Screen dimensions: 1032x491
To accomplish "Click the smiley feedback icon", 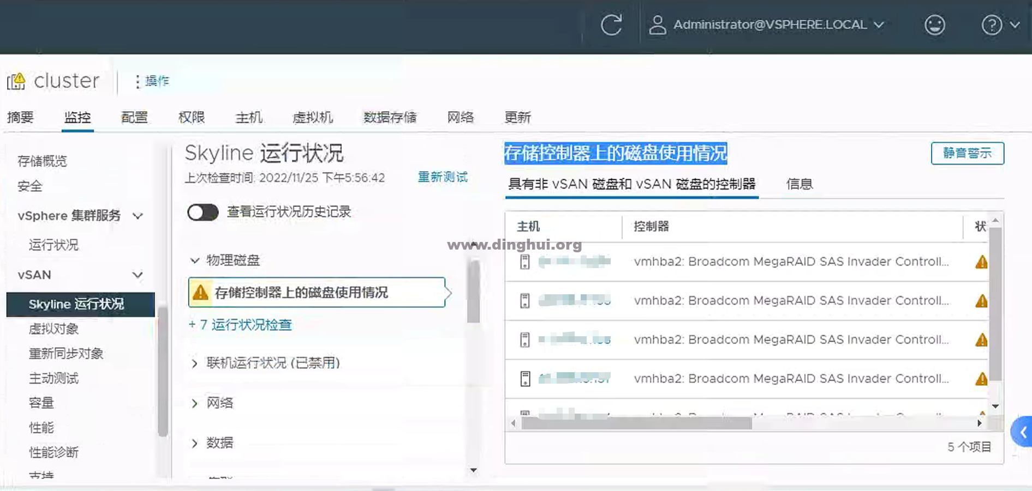I will point(934,25).
